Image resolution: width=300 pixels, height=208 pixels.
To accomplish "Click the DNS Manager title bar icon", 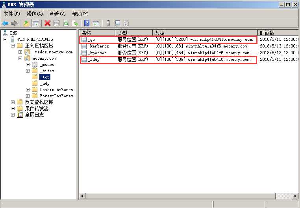I will pos(4,4).
